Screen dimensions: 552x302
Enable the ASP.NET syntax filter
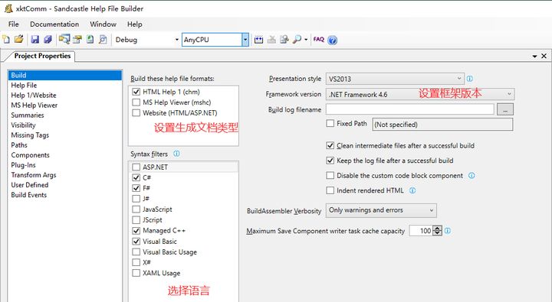pos(136,167)
